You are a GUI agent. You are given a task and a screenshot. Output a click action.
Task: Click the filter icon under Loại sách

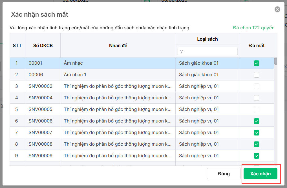click(182, 51)
